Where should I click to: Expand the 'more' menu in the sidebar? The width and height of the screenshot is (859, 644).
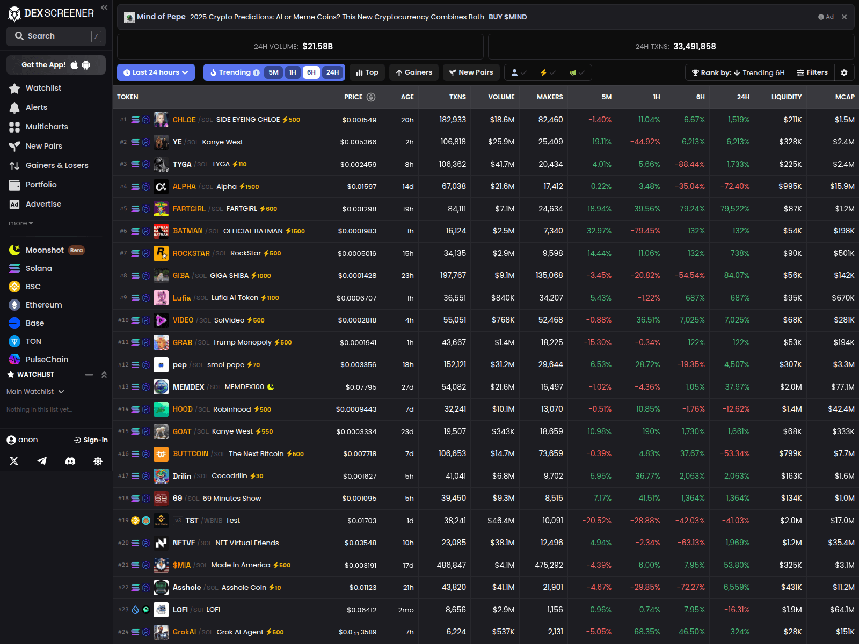click(x=20, y=223)
